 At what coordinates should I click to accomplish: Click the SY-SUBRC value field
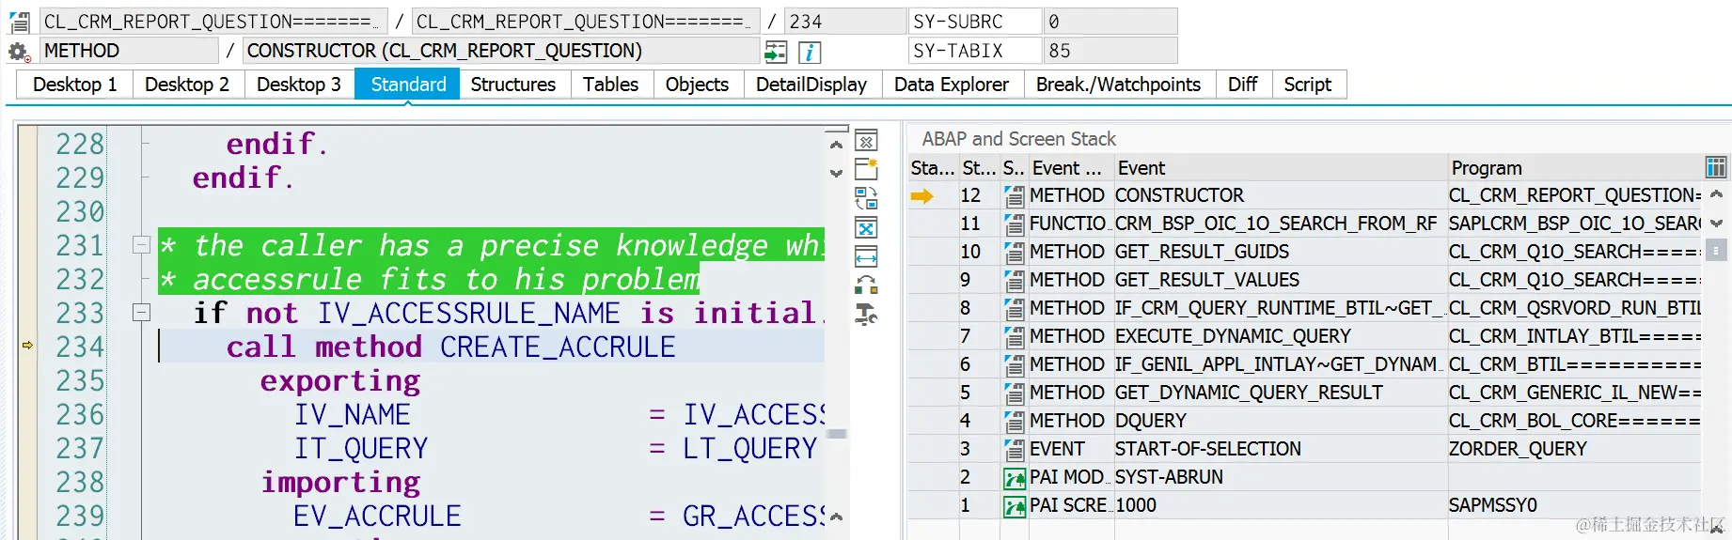(x=1110, y=21)
